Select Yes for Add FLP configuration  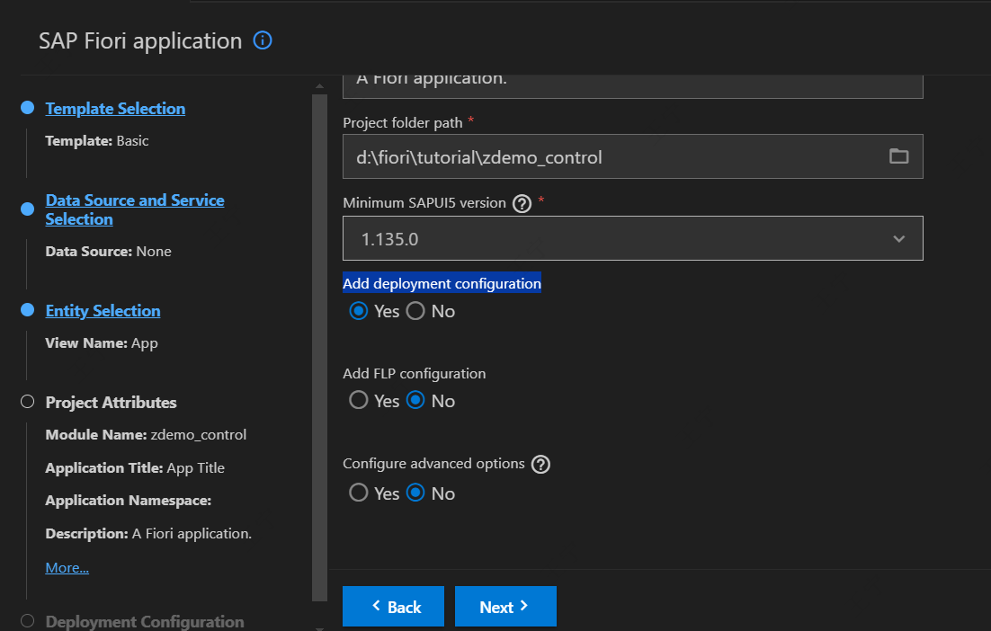click(x=359, y=401)
